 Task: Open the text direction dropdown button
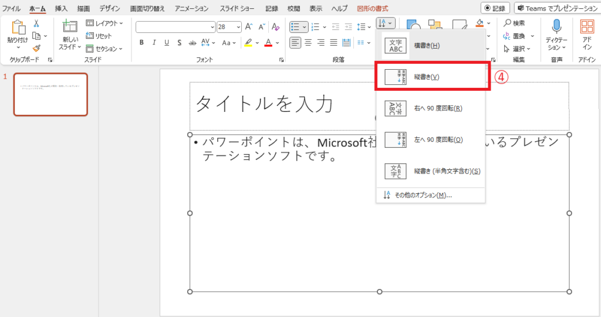[385, 23]
